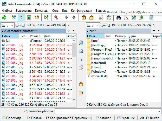Viewport: 162px width, 121px height.
Task: Go forward with the right arrow icon
Action: point(74,17)
